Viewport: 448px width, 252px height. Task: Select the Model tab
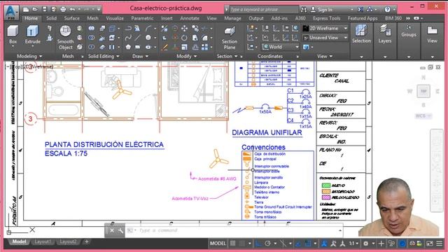19,241
